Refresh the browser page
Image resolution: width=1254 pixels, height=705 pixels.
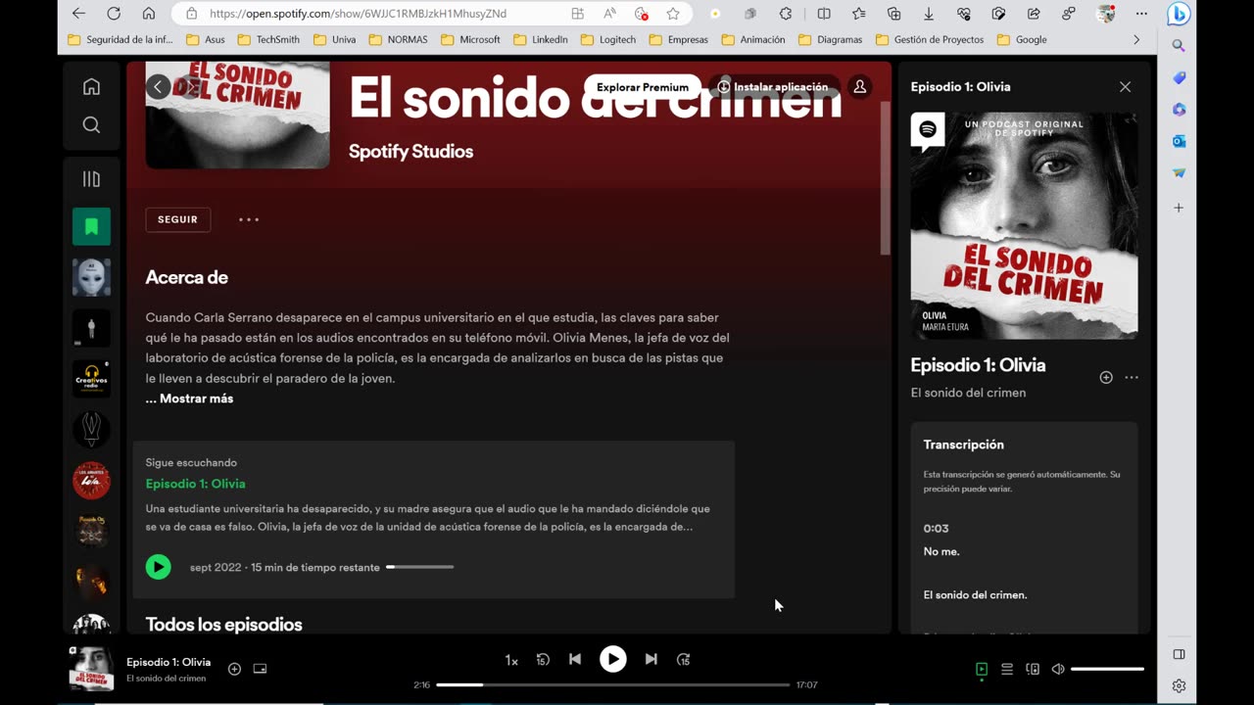point(114,14)
